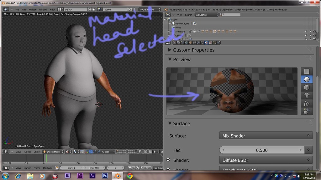
Task: Expand the RenderLayers tree item
Action: point(170,23)
